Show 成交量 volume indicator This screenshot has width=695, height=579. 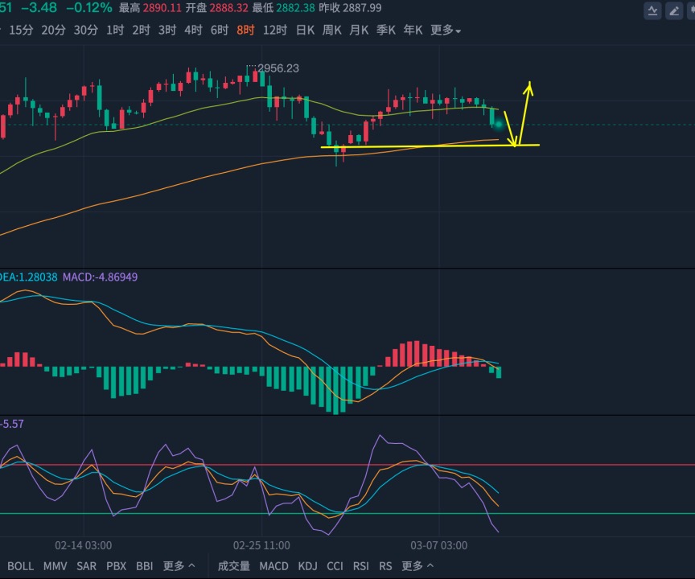point(233,566)
